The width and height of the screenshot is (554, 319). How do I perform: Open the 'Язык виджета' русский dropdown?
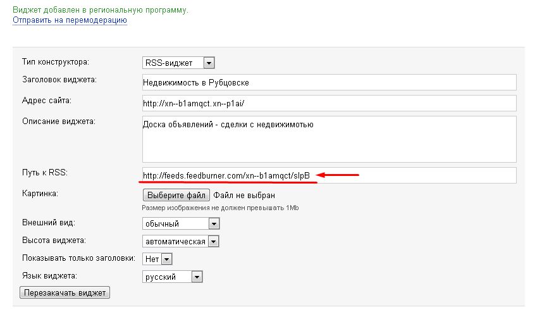click(x=173, y=277)
